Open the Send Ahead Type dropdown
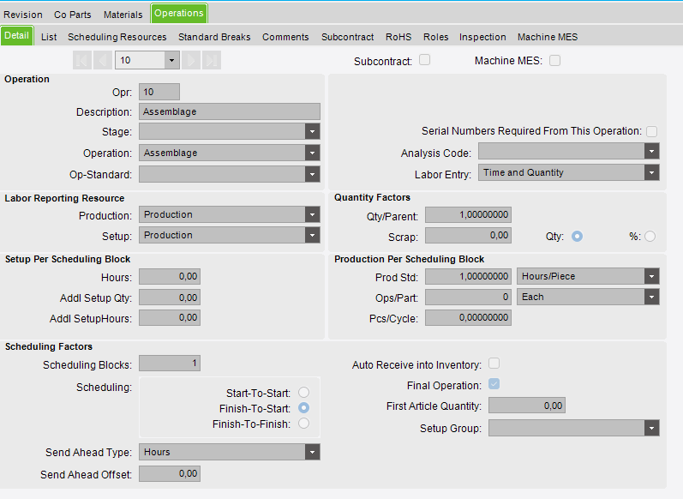The image size is (683, 499). (x=312, y=452)
